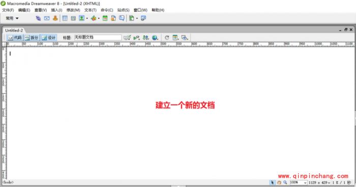The image size is (356, 187).
Task: Insert a table icon
Action: click(65, 18)
